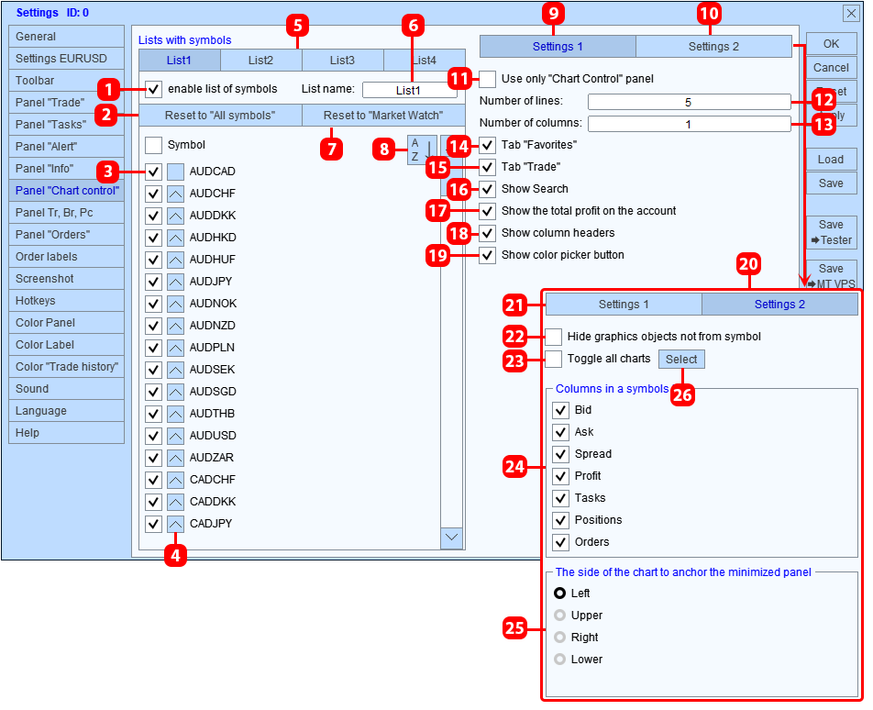
Task: Move AUDZAR up with its arrow icon
Action: (x=175, y=458)
